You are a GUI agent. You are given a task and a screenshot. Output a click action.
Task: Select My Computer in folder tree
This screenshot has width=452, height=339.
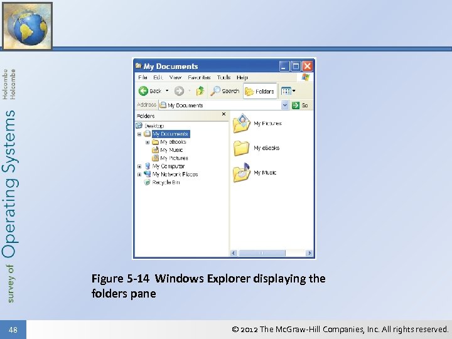(x=169, y=166)
